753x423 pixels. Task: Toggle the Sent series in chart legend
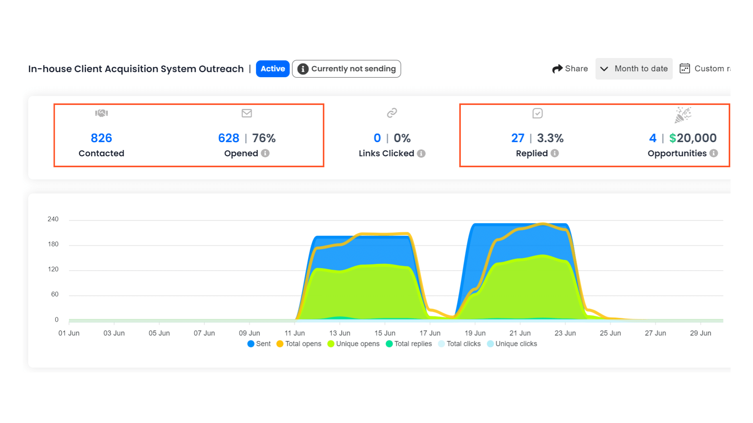tap(259, 344)
